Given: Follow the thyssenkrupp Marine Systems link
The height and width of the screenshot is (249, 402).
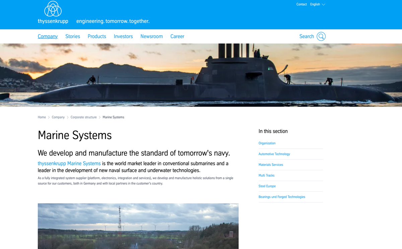Looking at the screenshot, I should tap(69, 164).
